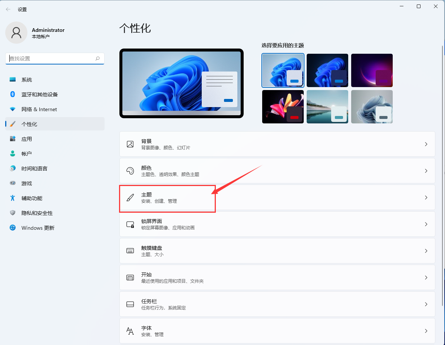Open 主题 settings via its title text
Image resolution: width=445 pixels, height=345 pixels.
tap(146, 195)
